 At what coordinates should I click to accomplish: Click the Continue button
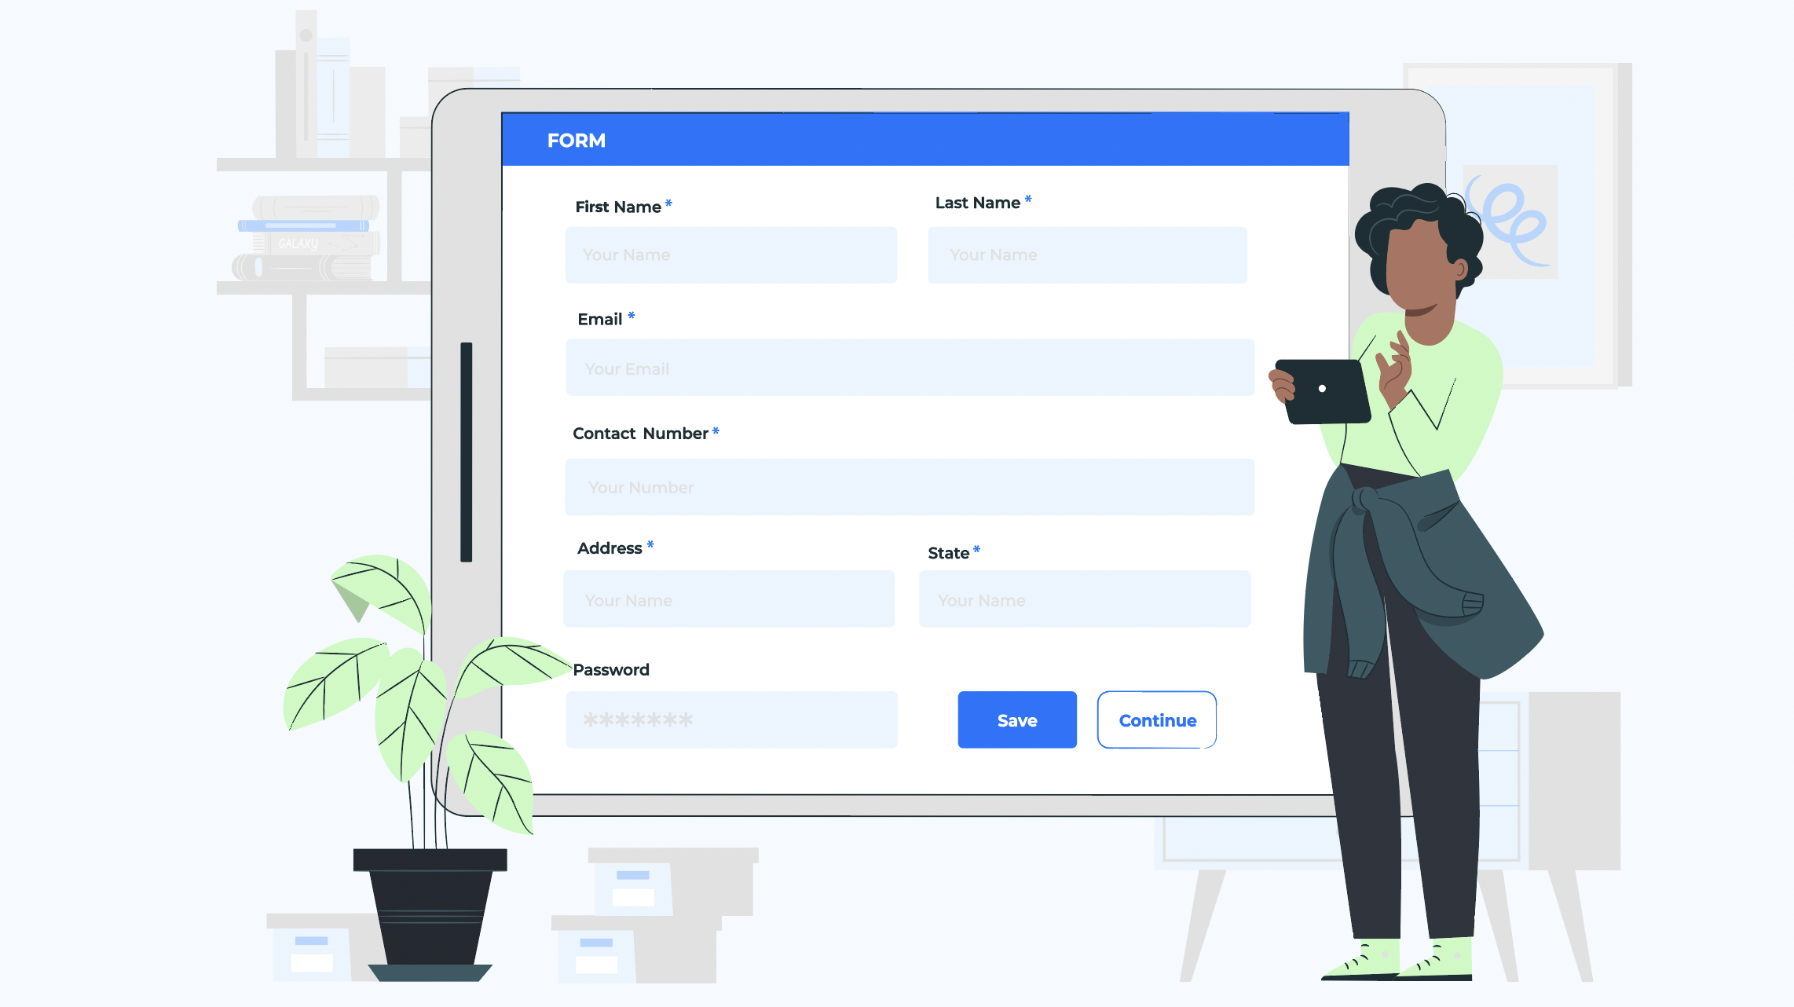(x=1157, y=720)
